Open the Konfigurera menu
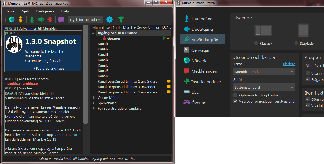This screenshot has height=164, width=324. click(x=45, y=11)
